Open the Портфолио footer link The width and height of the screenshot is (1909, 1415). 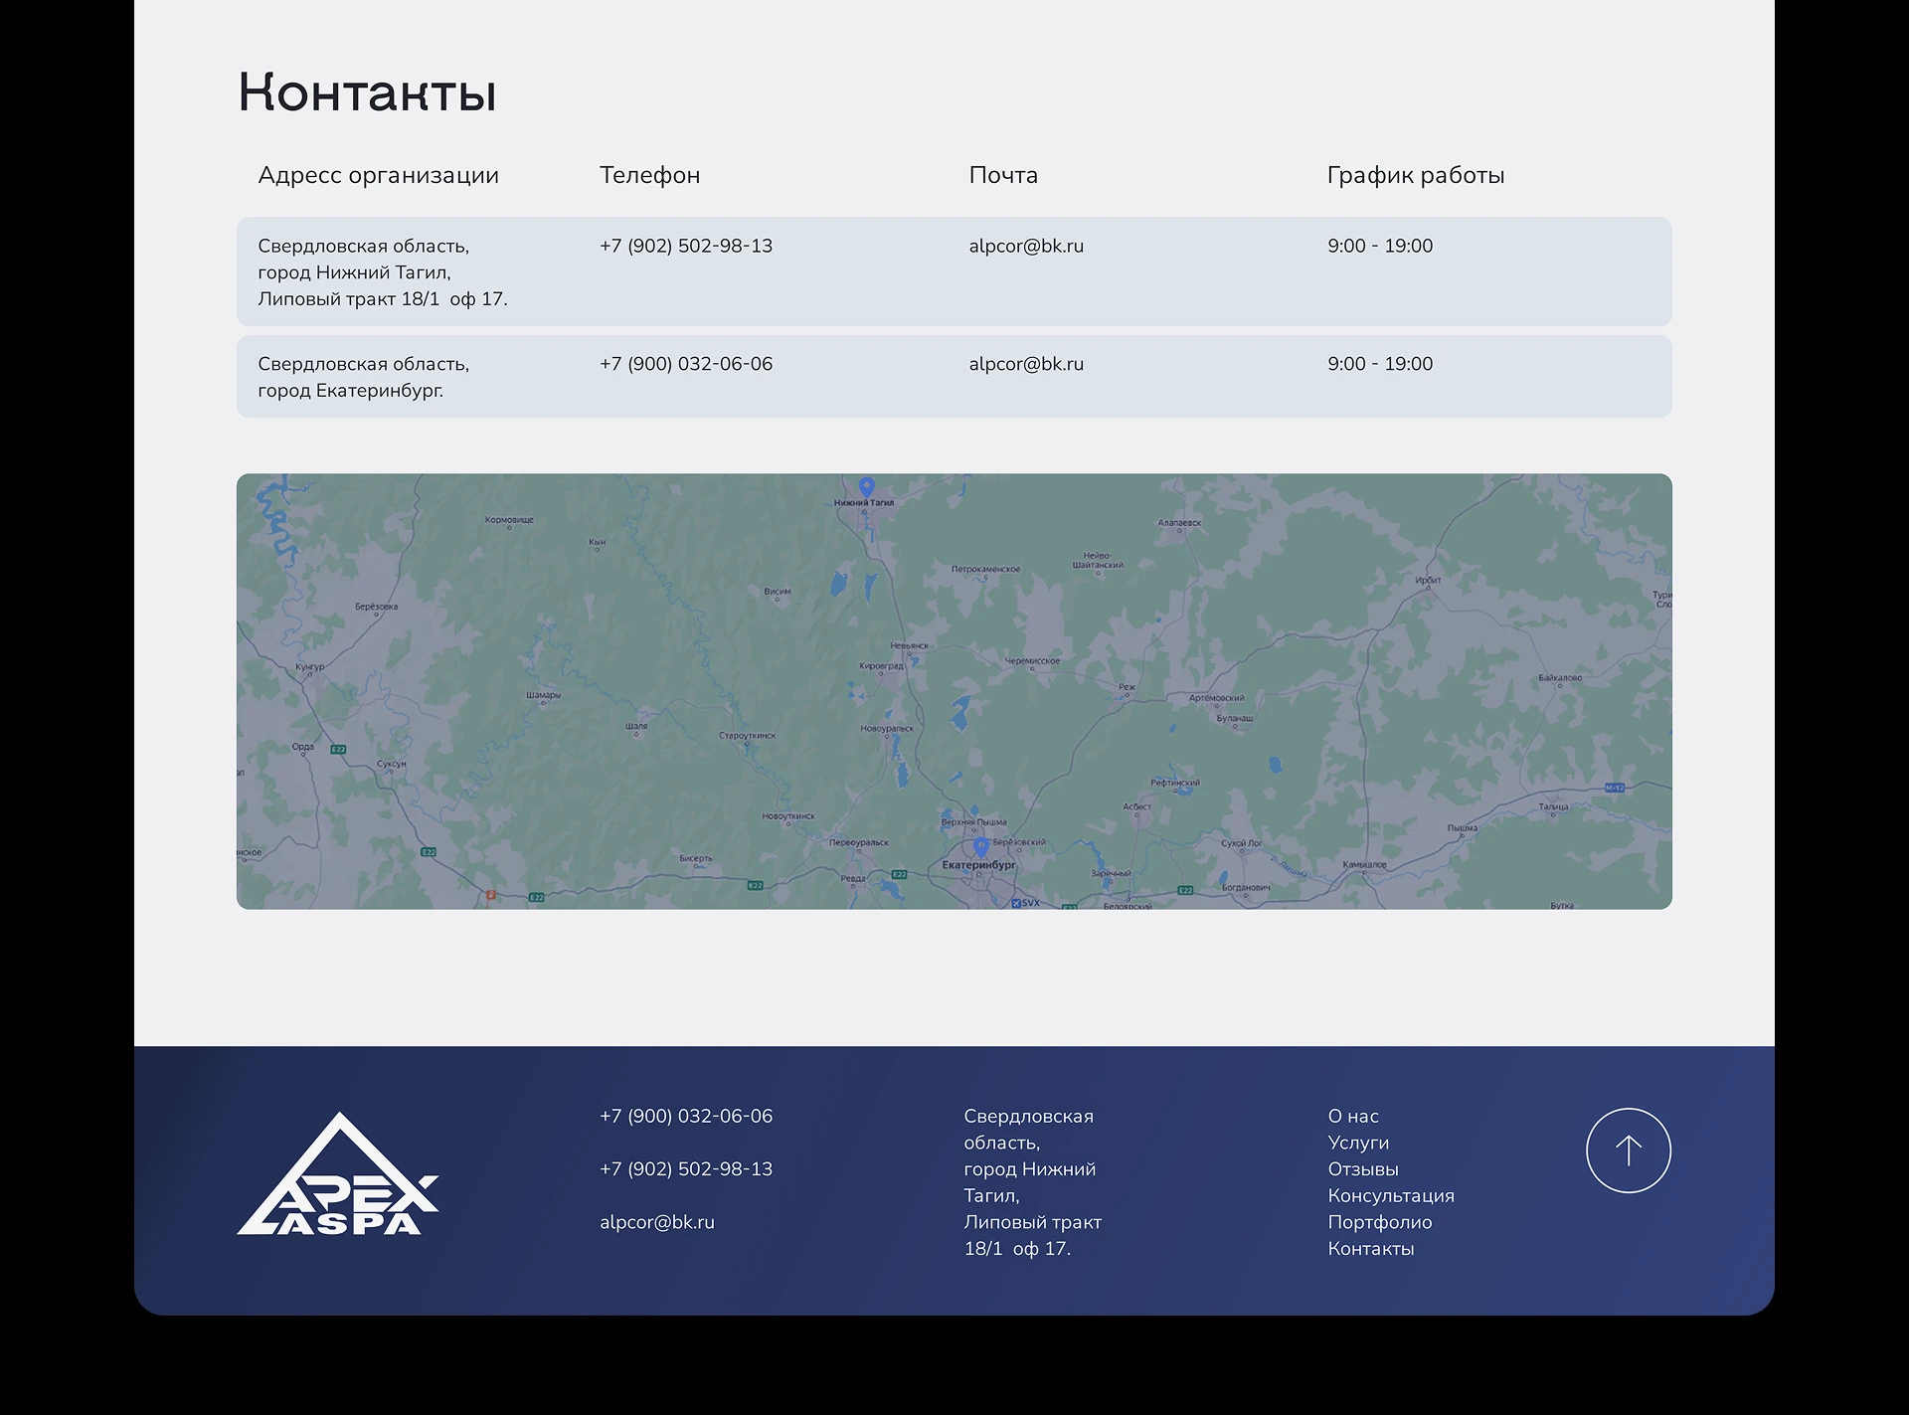1378,1222
